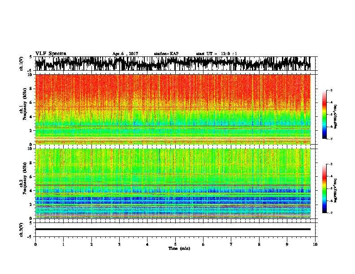Click the "2" kHz tick of ch.2 spectrogram
The width and height of the screenshot is (355, 274).
(31, 204)
